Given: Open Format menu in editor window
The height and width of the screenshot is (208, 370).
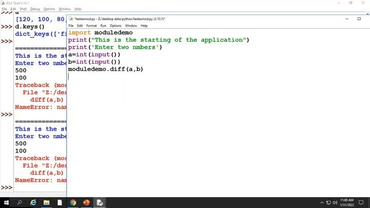Looking at the screenshot, I should click(91, 25).
